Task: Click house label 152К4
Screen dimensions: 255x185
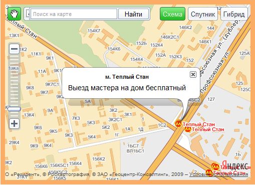Action: (156, 45)
